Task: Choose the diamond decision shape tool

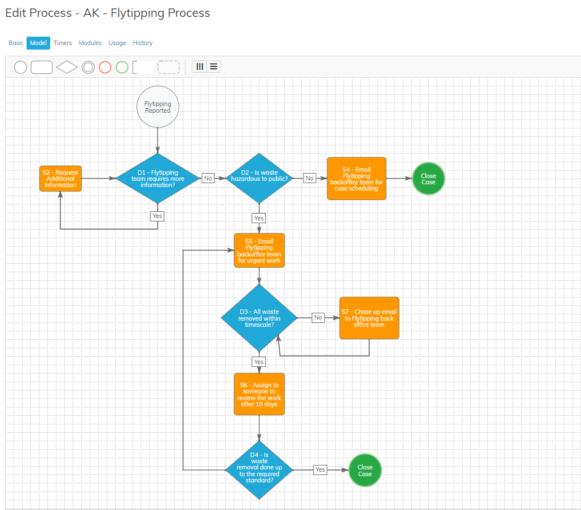Action: click(67, 67)
